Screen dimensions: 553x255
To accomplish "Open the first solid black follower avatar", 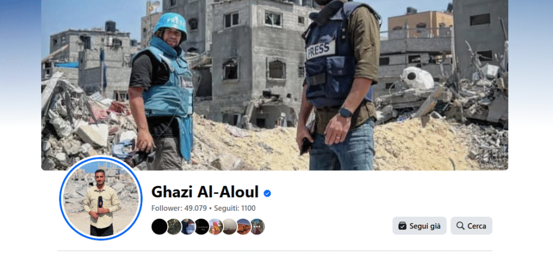I will pyautogui.click(x=159, y=226).
